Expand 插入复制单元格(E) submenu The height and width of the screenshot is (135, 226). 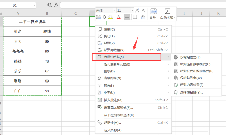(x=133, y=64)
